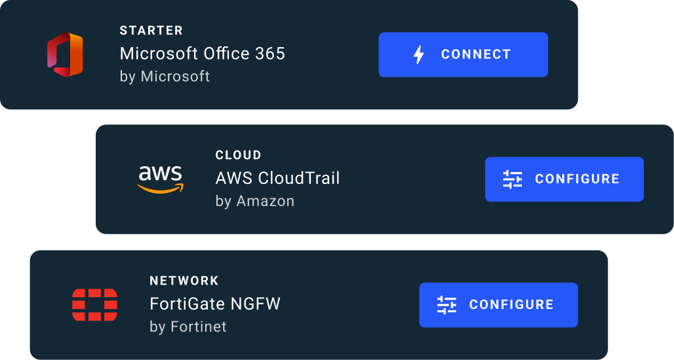Screen dimensions: 674x360
Task: Click the "by Amazon" vendor text
Action: 254,201
